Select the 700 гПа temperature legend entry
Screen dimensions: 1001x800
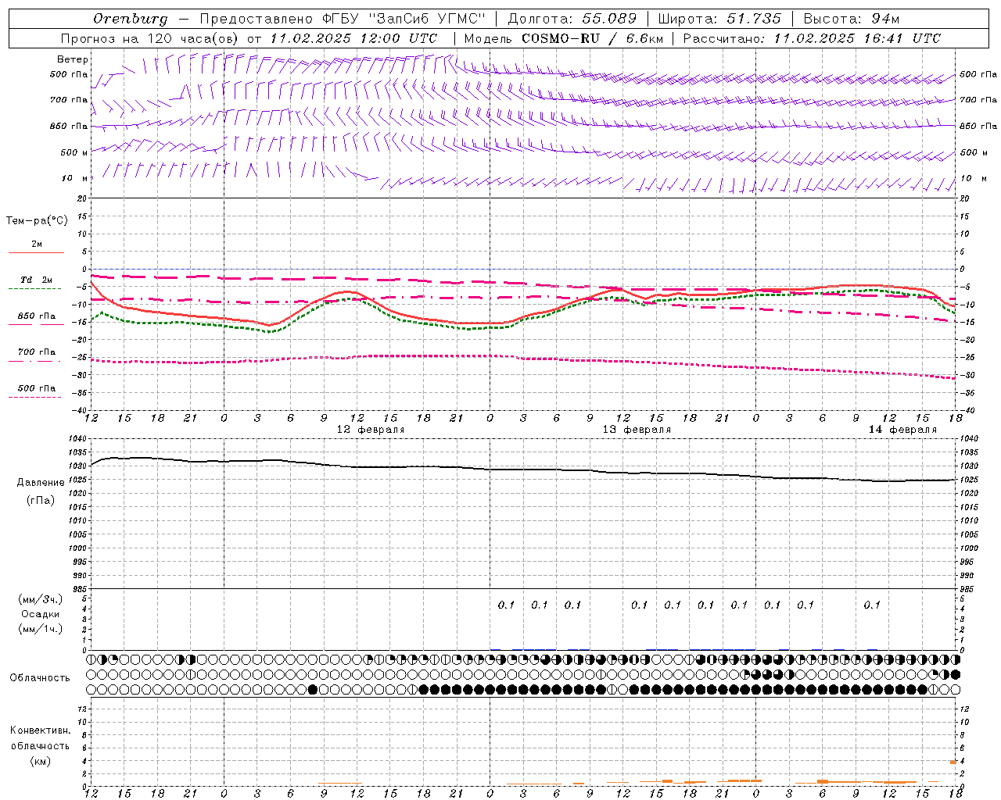pyautogui.click(x=37, y=352)
